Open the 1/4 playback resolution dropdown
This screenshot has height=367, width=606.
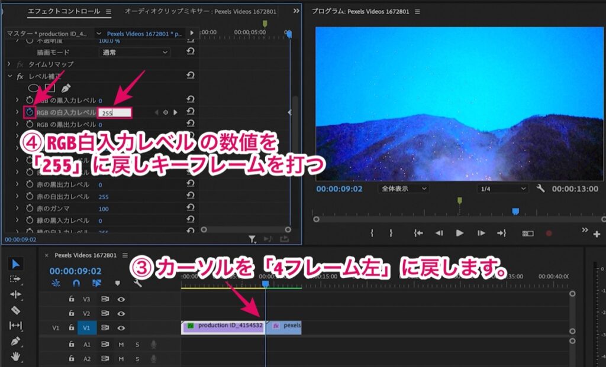(x=502, y=189)
